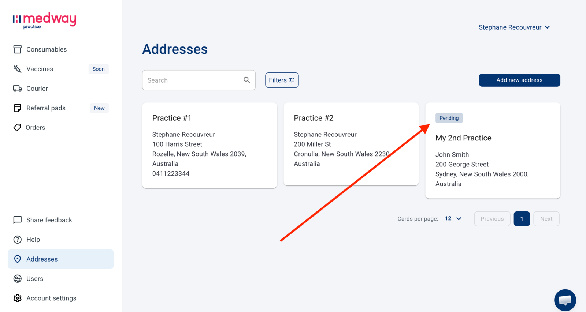The image size is (586, 312).
Task: Open the My 2nd Practice card
Action: click(493, 151)
